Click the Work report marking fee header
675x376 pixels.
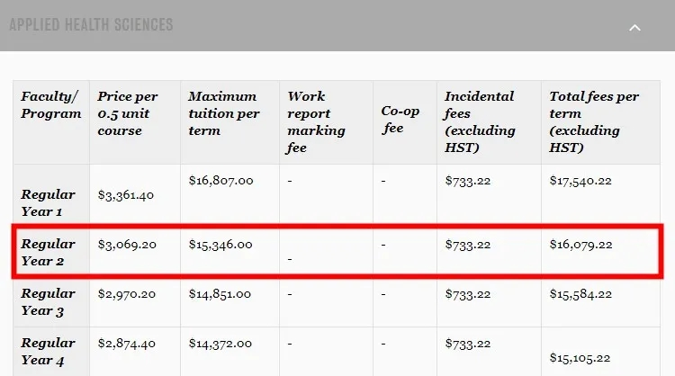pos(316,122)
